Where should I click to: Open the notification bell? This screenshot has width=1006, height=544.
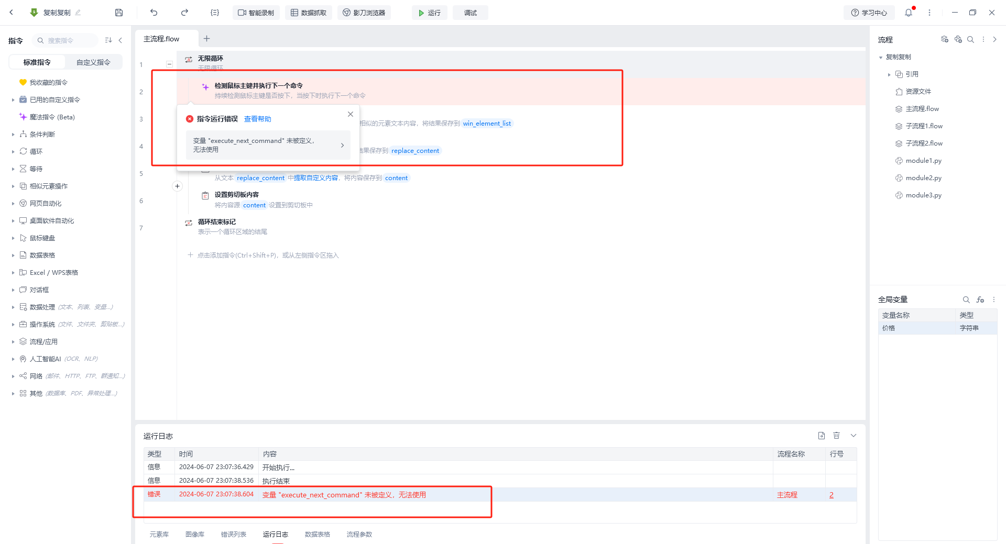point(909,13)
